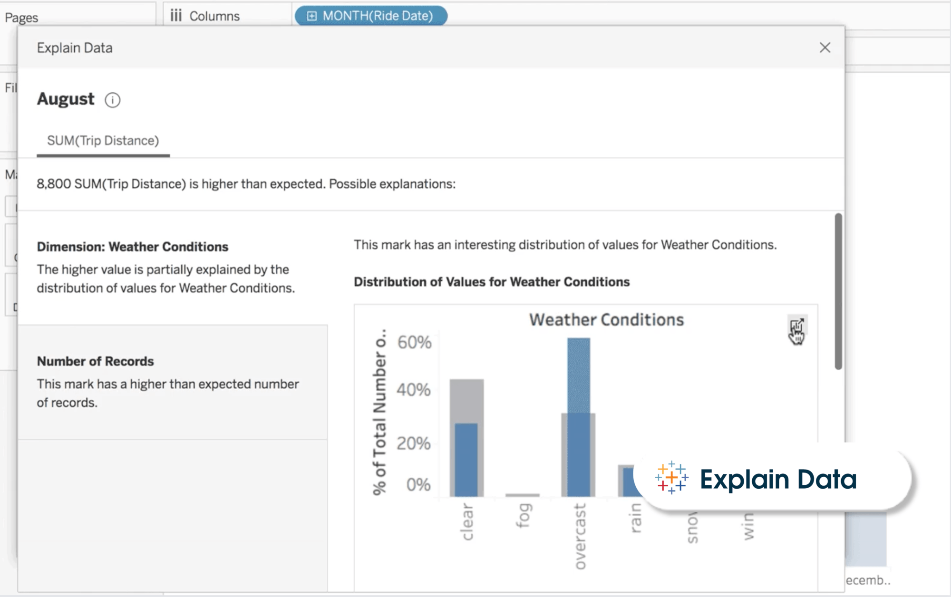
Task: Click the gray fog bar in chart
Action: [x=522, y=495]
